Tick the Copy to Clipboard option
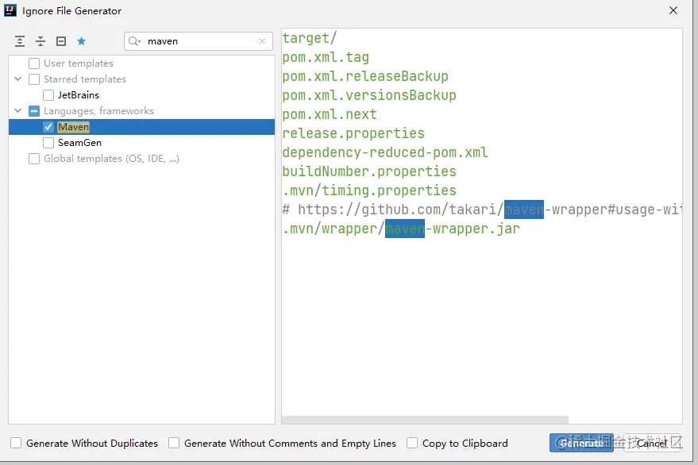 coord(412,444)
